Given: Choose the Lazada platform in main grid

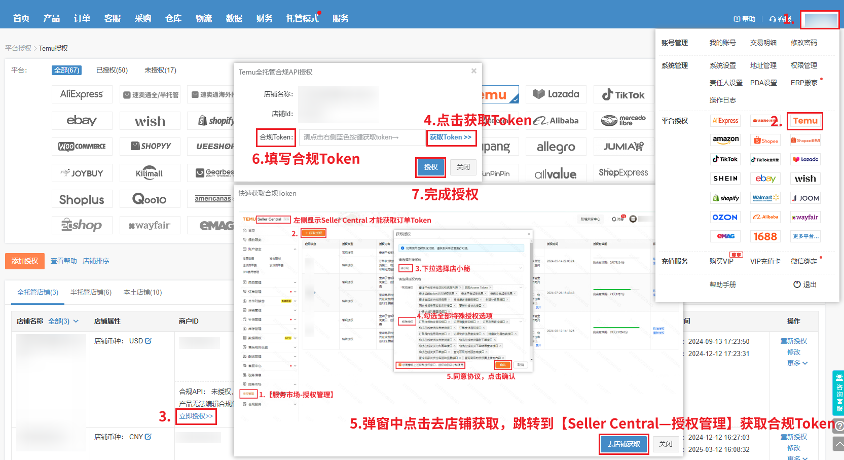Looking at the screenshot, I should pyautogui.click(x=556, y=94).
